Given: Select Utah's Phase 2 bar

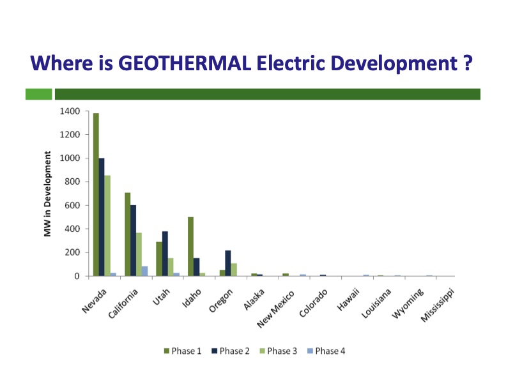Looking at the screenshot, I should tap(165, 254).
